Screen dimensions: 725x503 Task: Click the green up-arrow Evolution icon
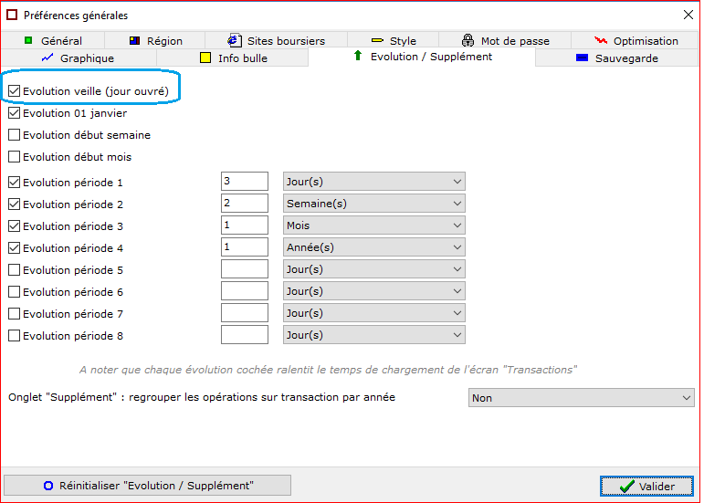click(357, 56)
